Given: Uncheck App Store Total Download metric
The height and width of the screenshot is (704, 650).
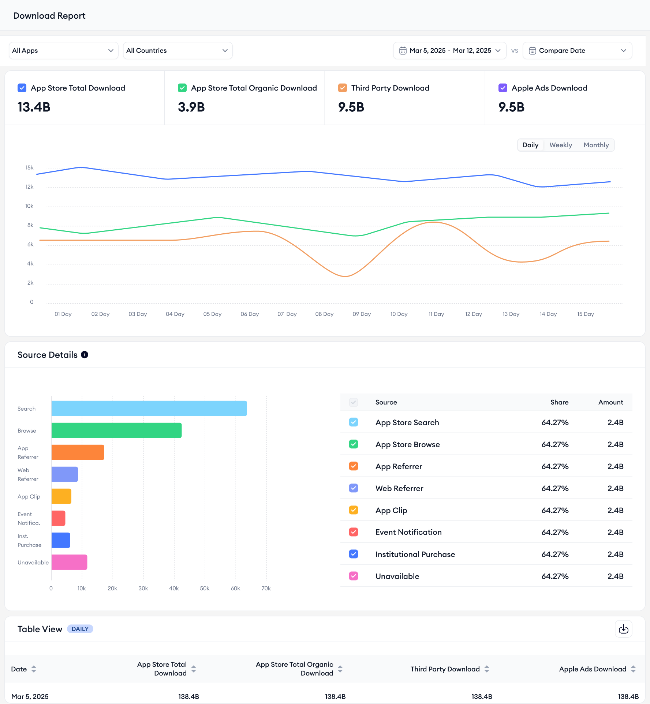Looking at the screenshot, I should pyautogui.click(x=22, y=88).
